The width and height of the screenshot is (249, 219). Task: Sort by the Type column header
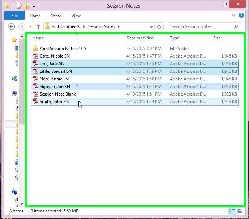pos(175,38)
